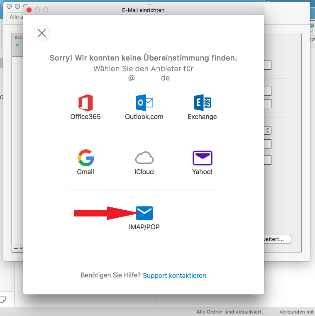
Task: Select the Yahoo! mail icon
Action: 202,158
